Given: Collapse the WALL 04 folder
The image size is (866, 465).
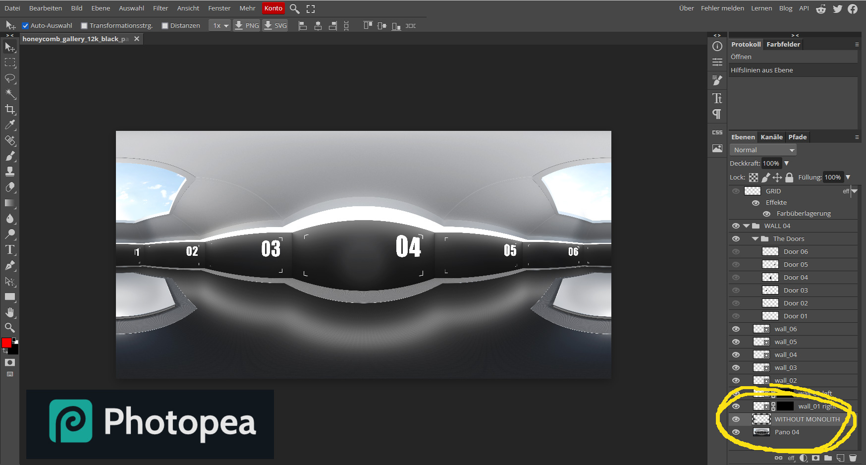Looking at the screenshot, I should pyautogui.click(x=746, y=226).
